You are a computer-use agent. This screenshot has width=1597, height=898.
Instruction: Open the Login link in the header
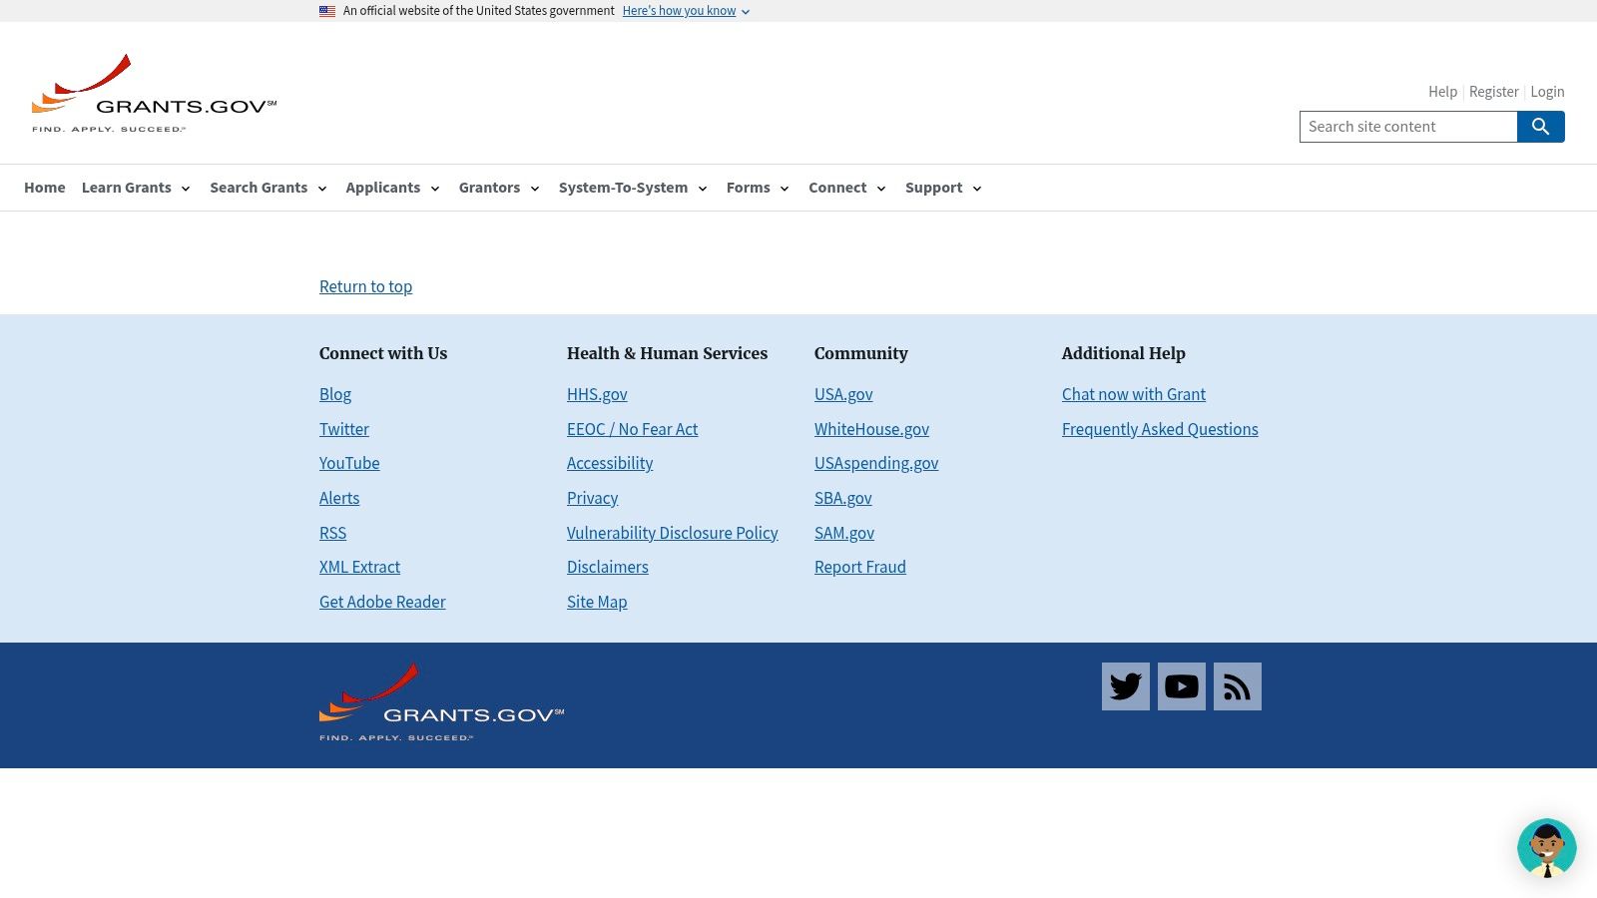[1547, 92]
